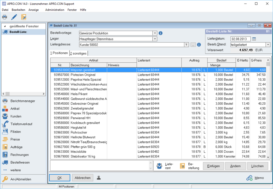Screen dimensions: 273x189
Task: Click the info icon next to Bestellvorlage
Action: pyautogui.click(x=161, y=33)
